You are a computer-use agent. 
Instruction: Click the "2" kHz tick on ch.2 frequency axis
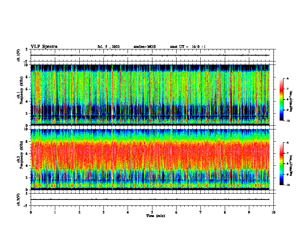pos(27,178)
